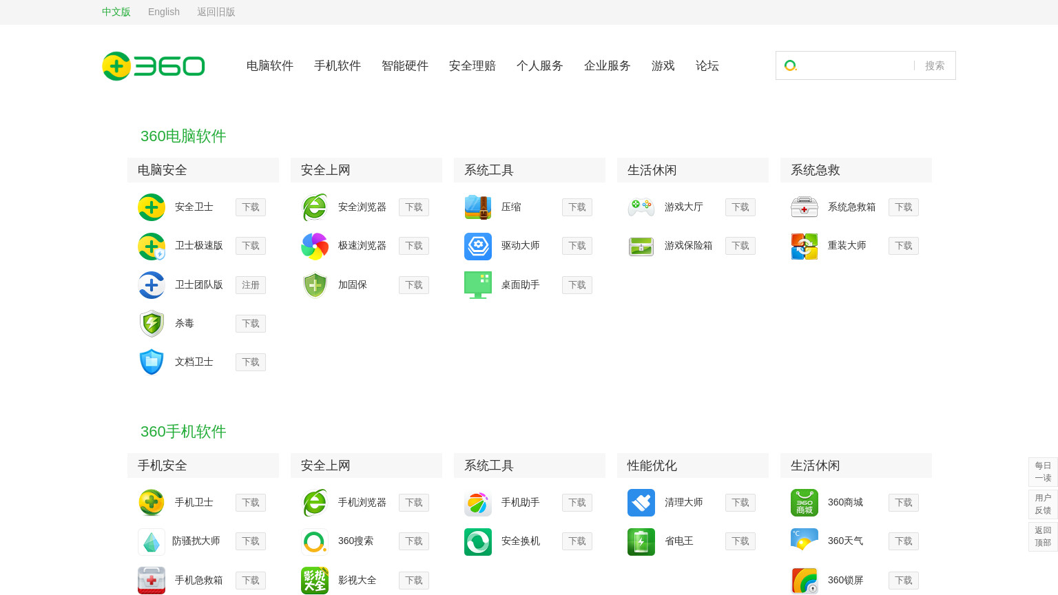Click the 360天气 icon
The height and width of the screenshot is (595, 1058).
tap(805, 541)
